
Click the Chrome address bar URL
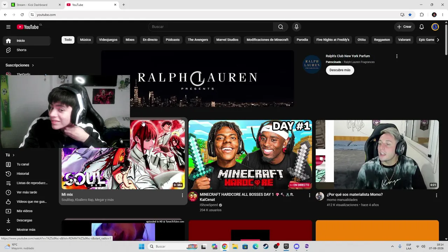46,15
